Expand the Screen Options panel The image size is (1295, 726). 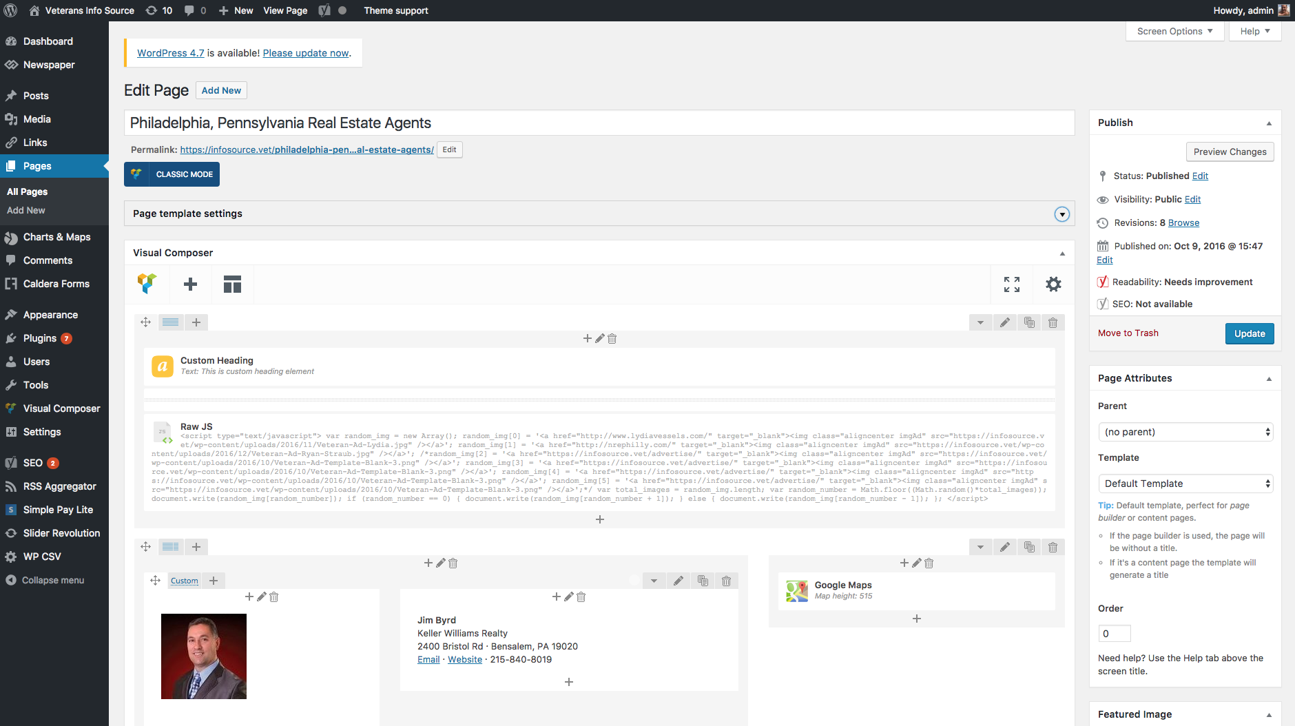(x=1175, y=31)
